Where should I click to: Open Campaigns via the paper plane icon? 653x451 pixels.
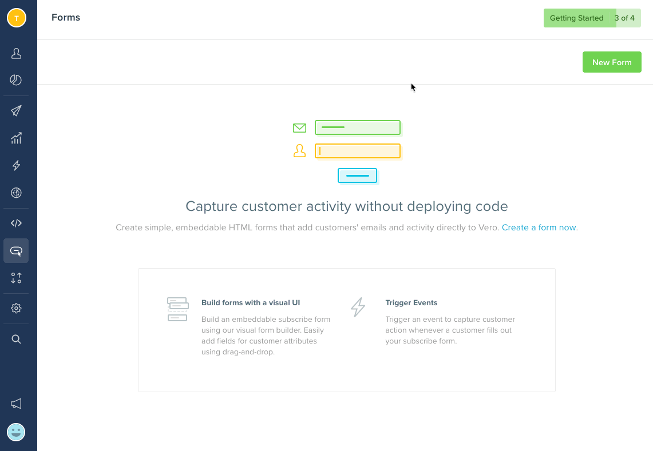pyautogui.click(x=16, y=110)
